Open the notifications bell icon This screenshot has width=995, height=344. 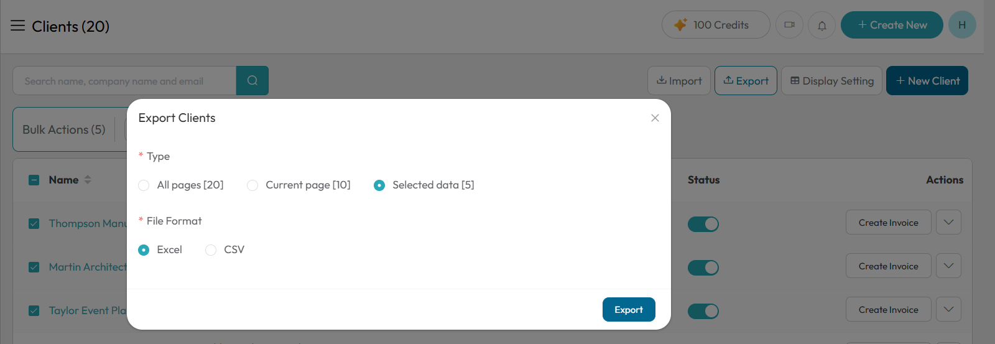[x=822, y=25]
